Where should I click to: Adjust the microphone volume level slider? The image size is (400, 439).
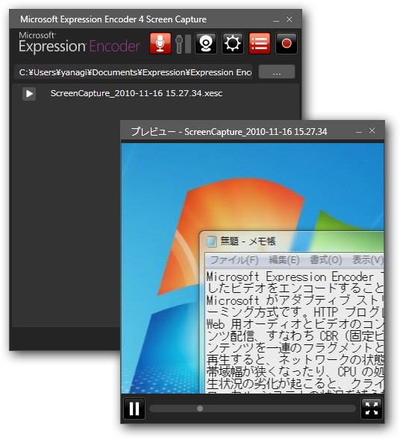[x=179, y=44]
